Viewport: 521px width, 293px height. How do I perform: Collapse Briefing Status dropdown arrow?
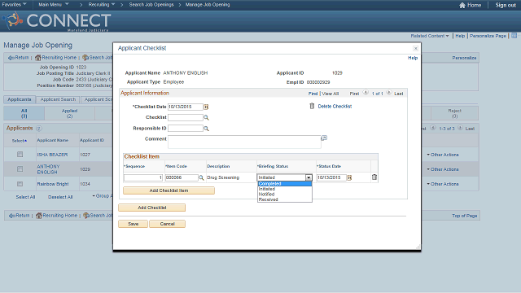(x=309, y=177)
